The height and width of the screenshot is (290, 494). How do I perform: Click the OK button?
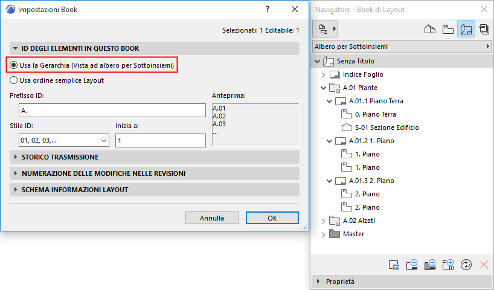(x=272, y=218)
